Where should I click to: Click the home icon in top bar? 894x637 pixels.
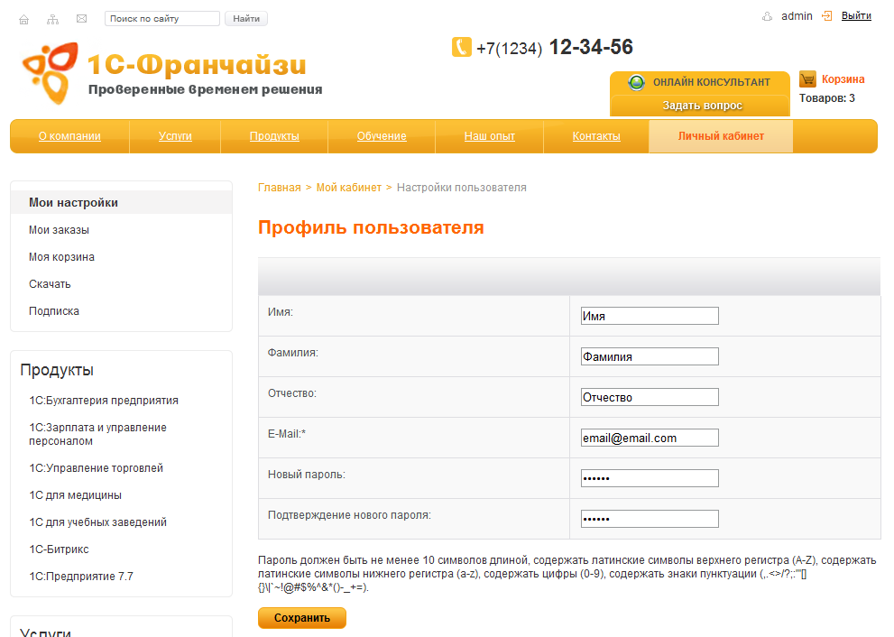click(24, 19)
